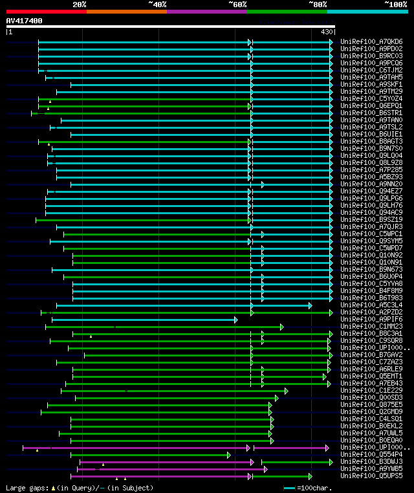Open hit UniRef100_A9PD02
Viewport: 414px width, 493px height.
371,49
